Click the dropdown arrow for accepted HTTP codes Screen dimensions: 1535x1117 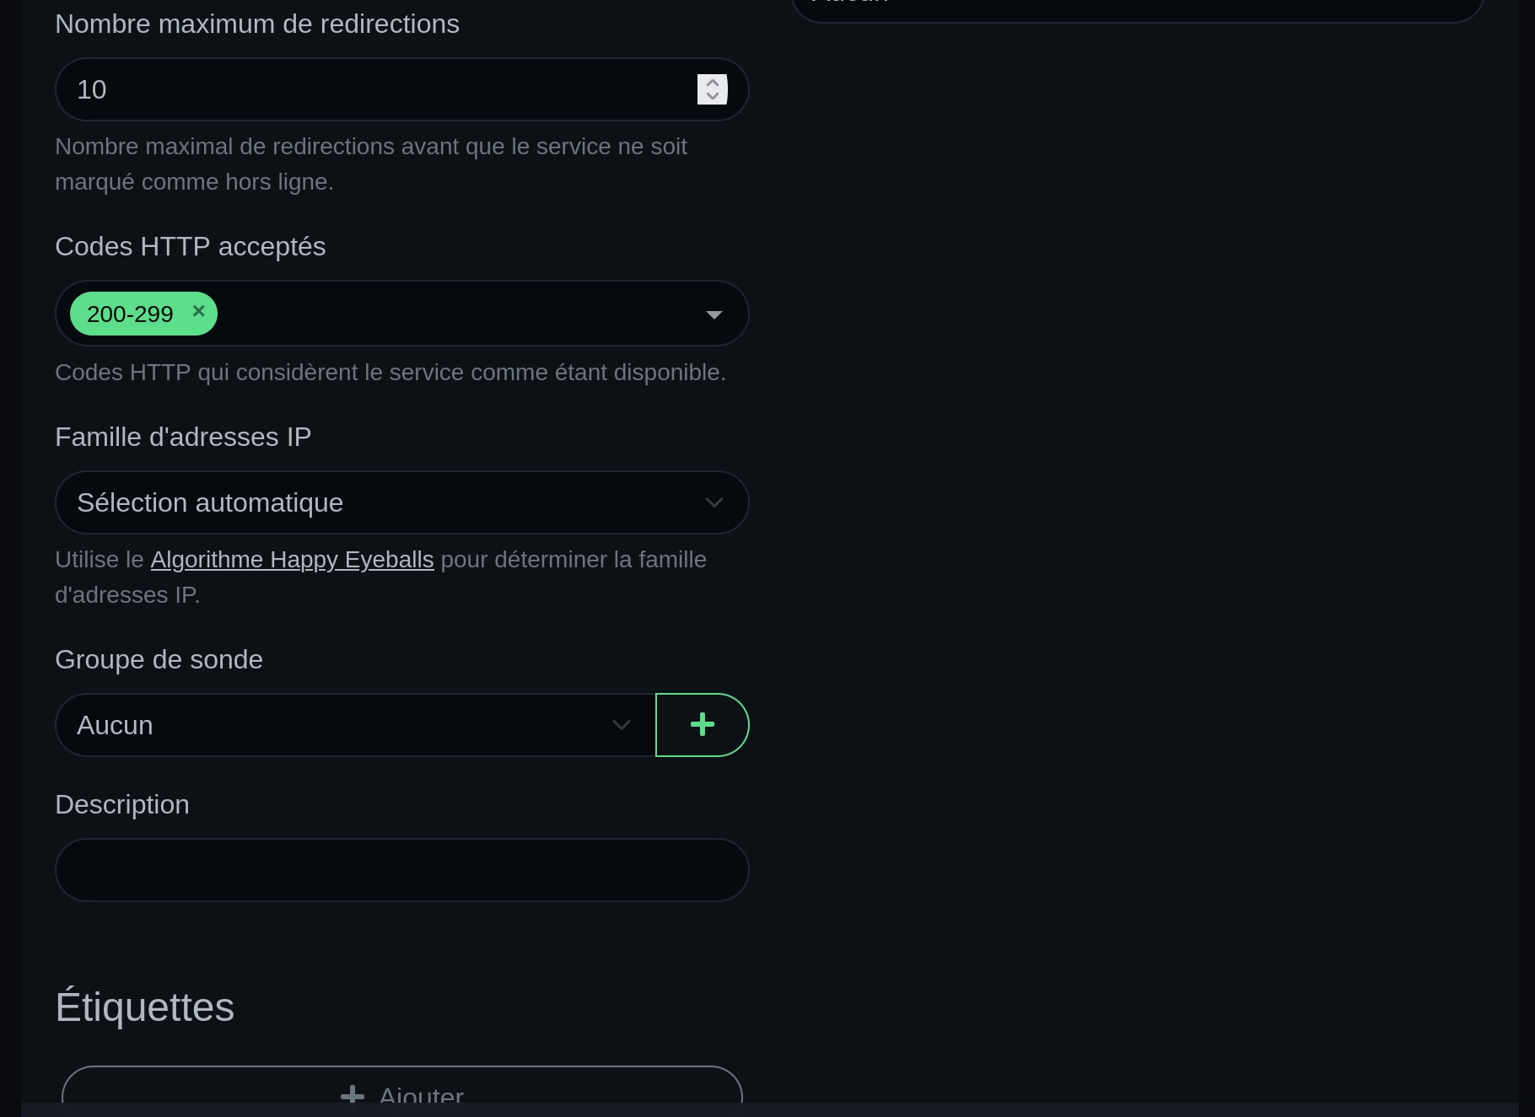tap(714, 314)
